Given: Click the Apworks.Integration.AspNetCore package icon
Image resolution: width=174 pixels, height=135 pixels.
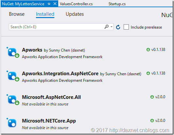Looking at the screenshot, I should point(13,76).
